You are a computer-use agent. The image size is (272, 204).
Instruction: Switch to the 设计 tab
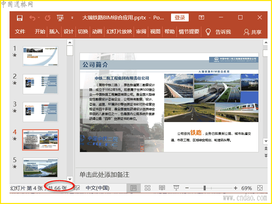[x=69, y=32]
